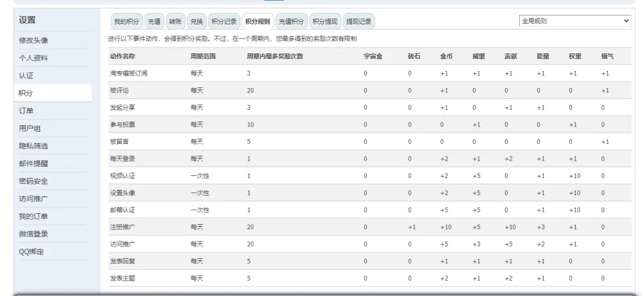Click QQ绑定 in the sidebar

click(31, 251)
